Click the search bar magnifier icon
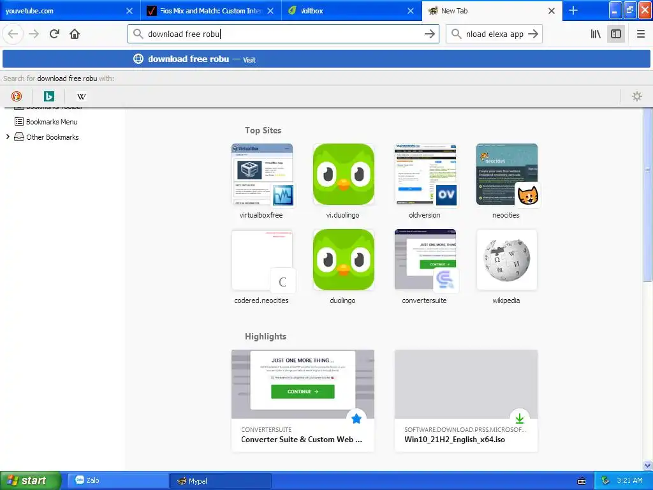The width and height of the screenshot is (653, 490). pos(457,34)
